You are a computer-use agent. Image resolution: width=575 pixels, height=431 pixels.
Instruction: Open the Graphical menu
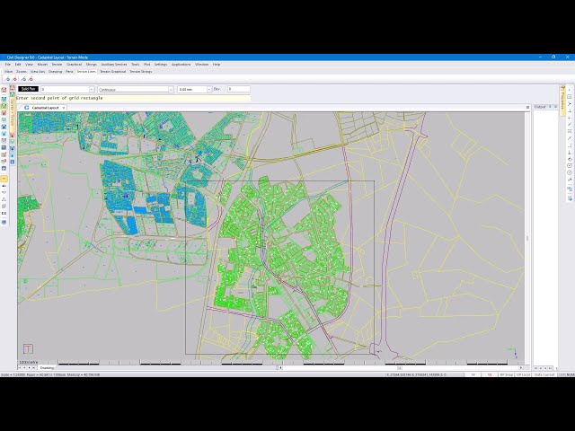point(74,64)
